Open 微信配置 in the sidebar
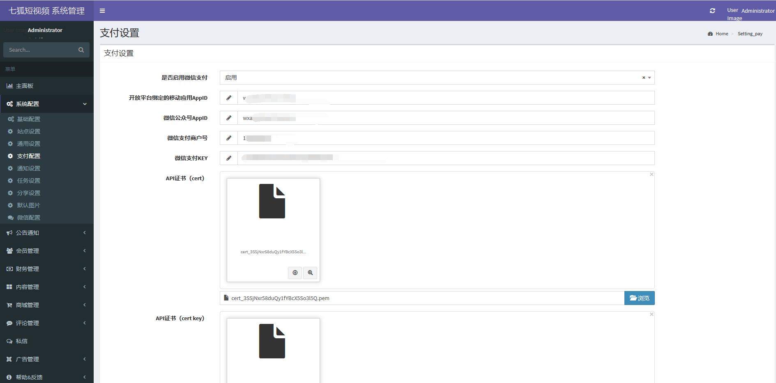The width and height of the screenshot is (776, 383). 28,218
